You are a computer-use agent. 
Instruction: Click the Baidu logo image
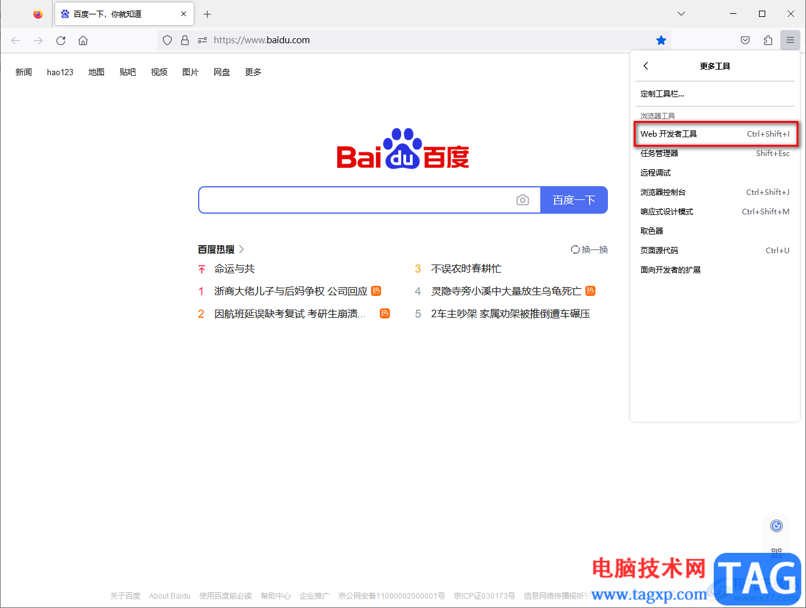click(403, 149)
